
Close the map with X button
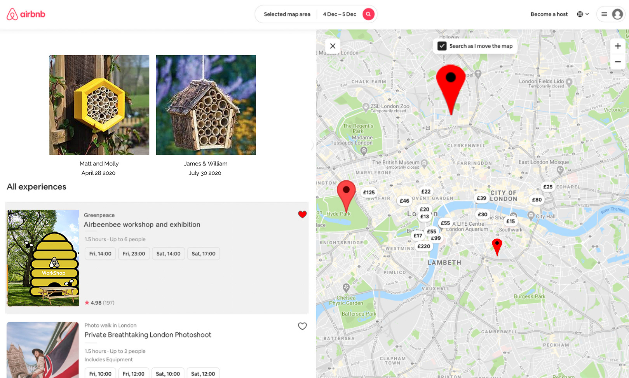(333, 46)
